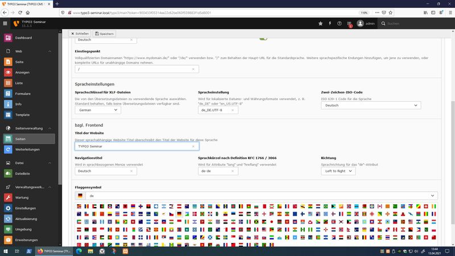Image resolution: width=455 pixels, height=256 pixels.
Task: Open the flush caches lightning icon
Action: click(330, 23)
